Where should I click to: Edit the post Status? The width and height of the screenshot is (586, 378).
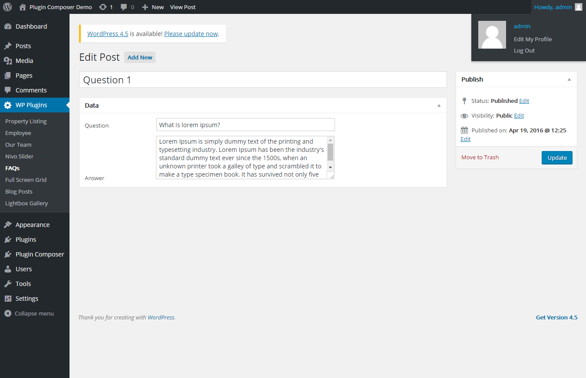pos(524,101)
